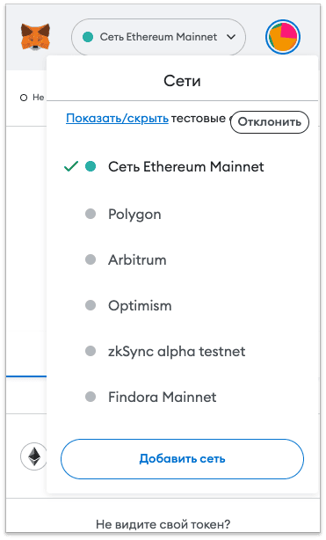Viewport: 326px width, 540px height.
Task: Click the Ethereum token icon
Action: click(x=33, y=456)
